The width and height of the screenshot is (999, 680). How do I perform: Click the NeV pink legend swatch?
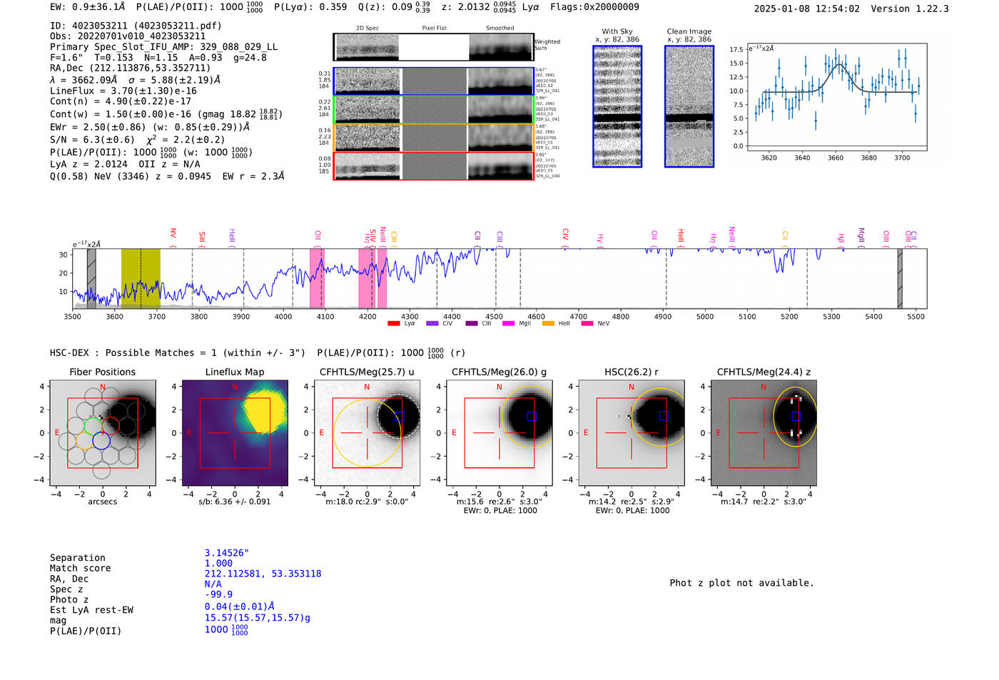(587, 324)
